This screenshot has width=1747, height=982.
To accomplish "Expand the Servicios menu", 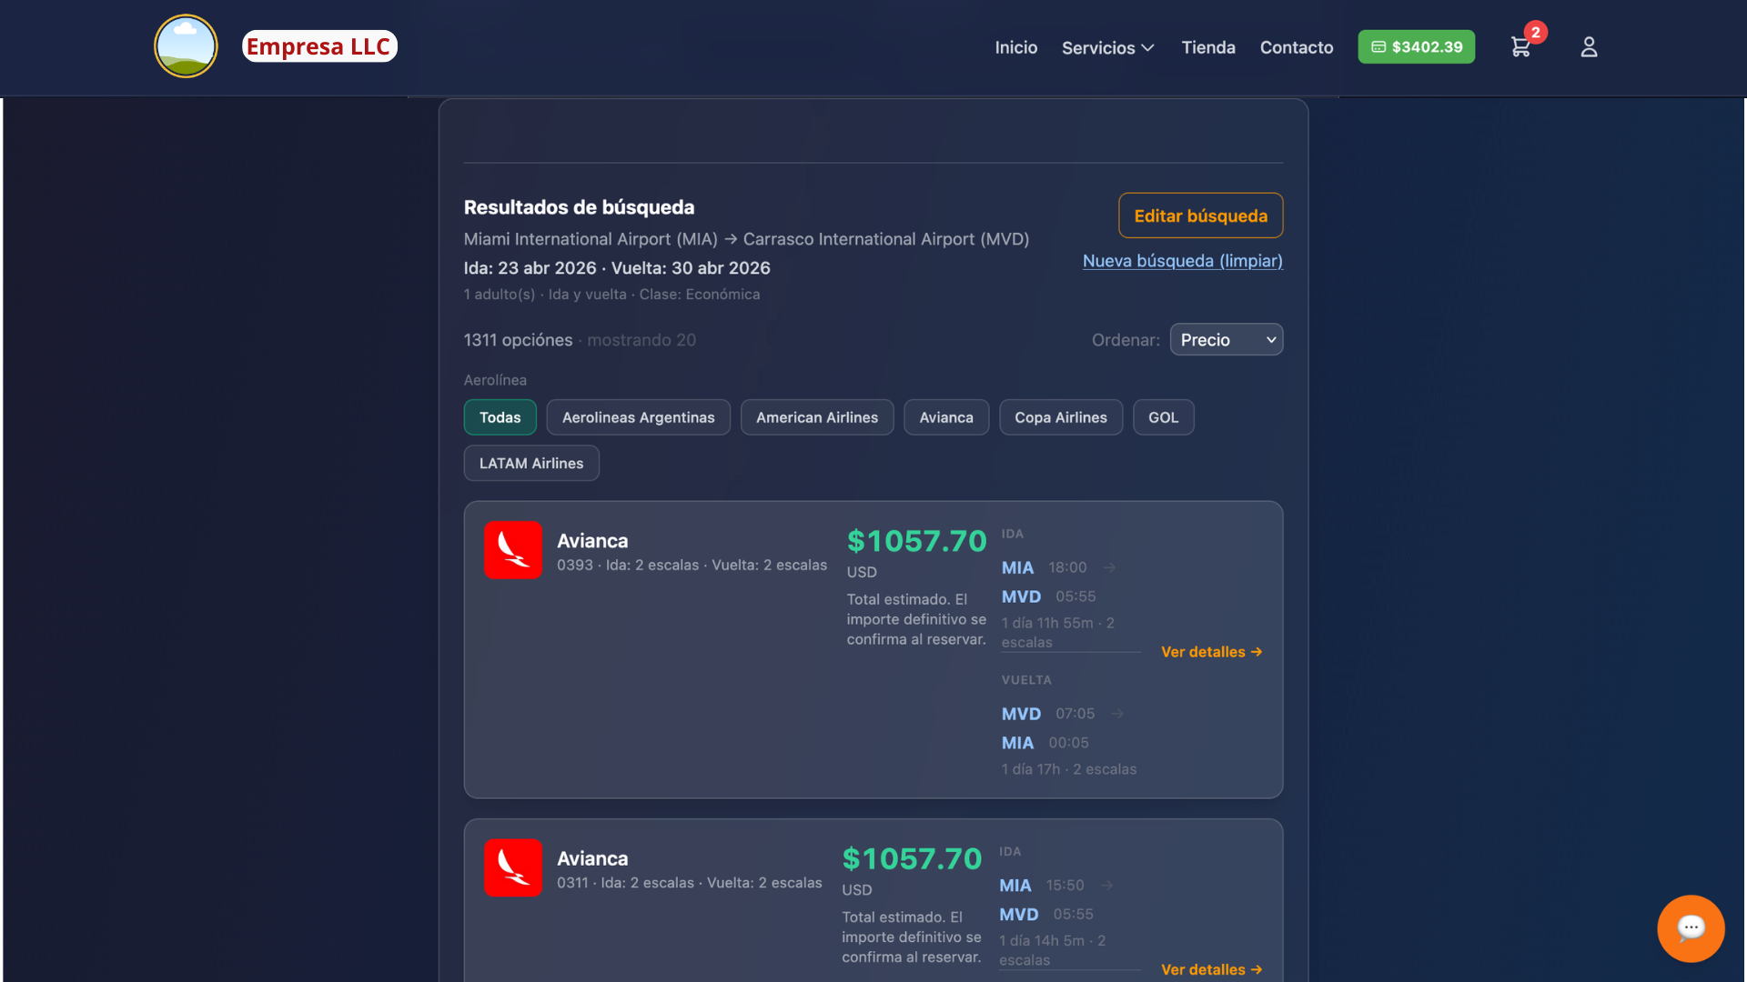I will click(x=1107, y=47).
